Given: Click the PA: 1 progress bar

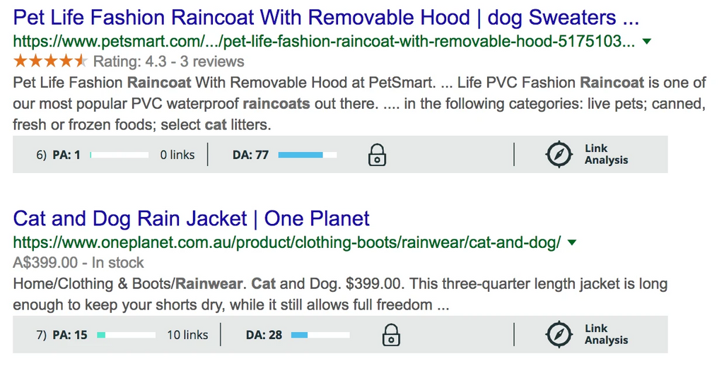Looking at the screenshot, I should point(119,155).
